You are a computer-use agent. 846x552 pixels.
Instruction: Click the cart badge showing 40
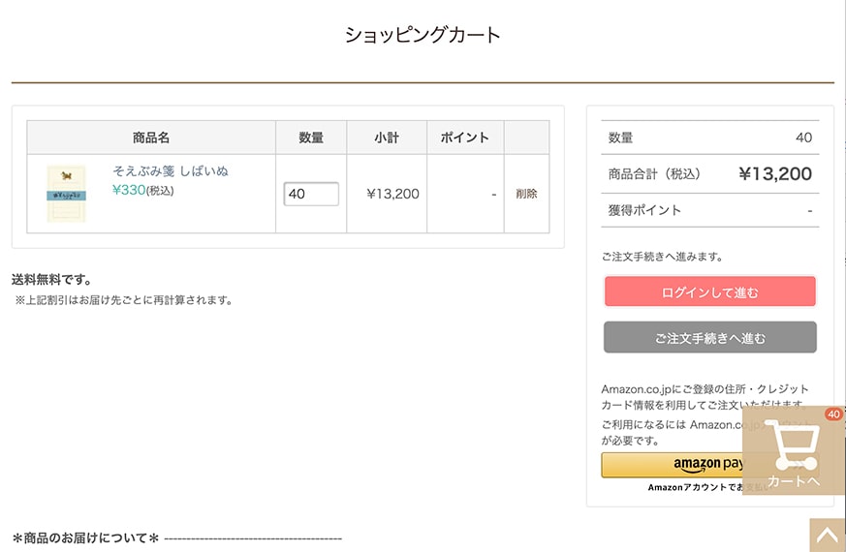833,414
